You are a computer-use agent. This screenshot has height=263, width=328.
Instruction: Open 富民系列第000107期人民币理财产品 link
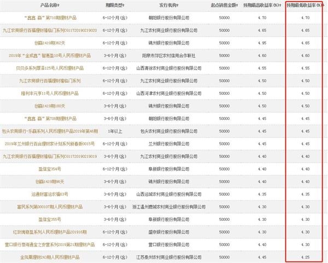[x=50, y=207]
